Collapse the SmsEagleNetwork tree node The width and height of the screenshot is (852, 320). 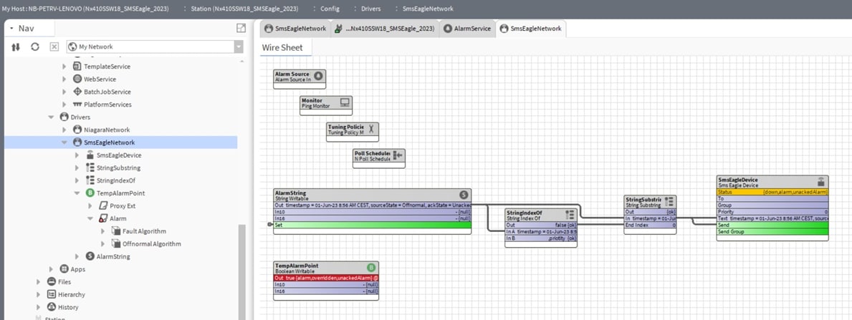pos(64,142)
